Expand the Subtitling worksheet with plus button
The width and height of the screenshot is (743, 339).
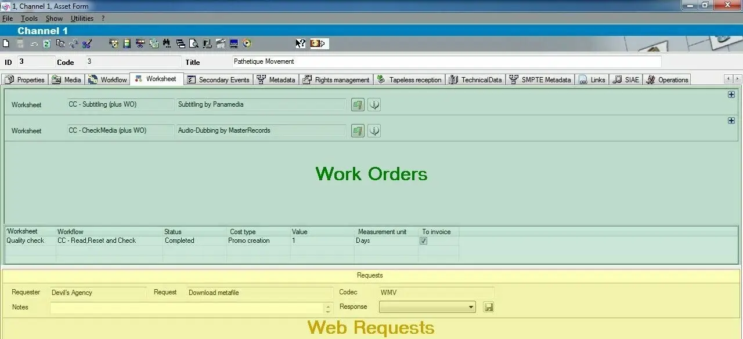pos(731,94)
